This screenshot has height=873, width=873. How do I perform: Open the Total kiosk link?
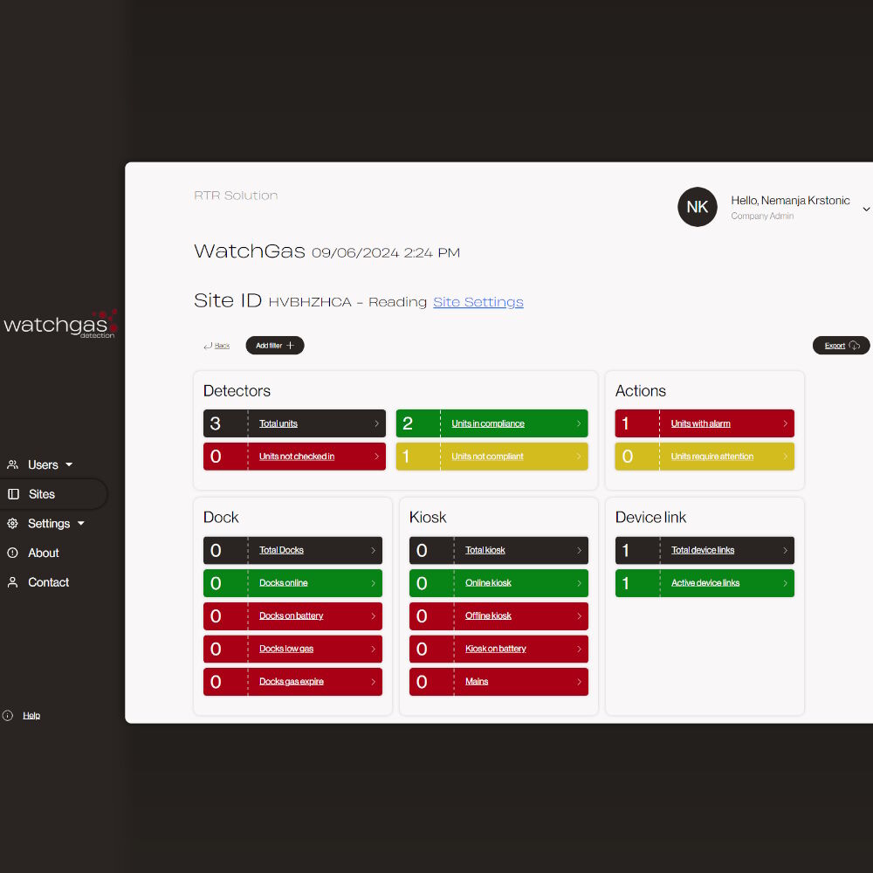pyautogui.click(x=485, y=550)
